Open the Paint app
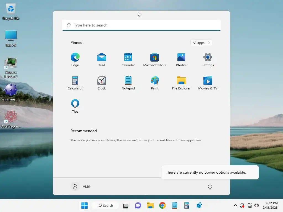The height and width of the screenshot is (212, 283). [155, 83]
